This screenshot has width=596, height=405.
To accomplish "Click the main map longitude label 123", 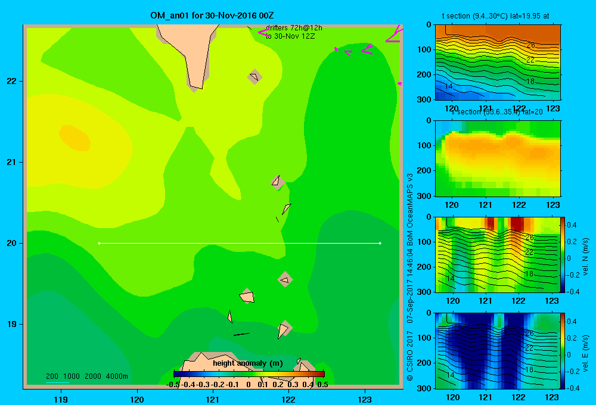I will pos(365,399).
